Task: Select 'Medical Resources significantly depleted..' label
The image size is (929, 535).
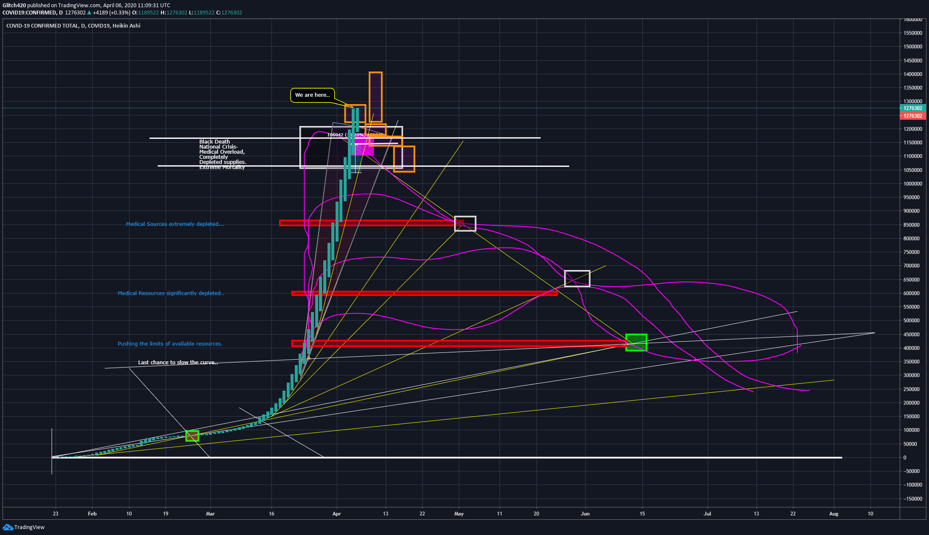Action: (x=171, y=293)
